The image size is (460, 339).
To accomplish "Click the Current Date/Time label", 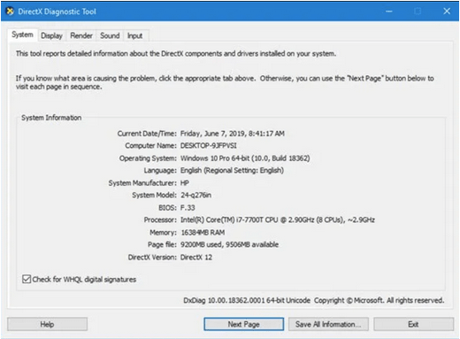I will point(147,134).
